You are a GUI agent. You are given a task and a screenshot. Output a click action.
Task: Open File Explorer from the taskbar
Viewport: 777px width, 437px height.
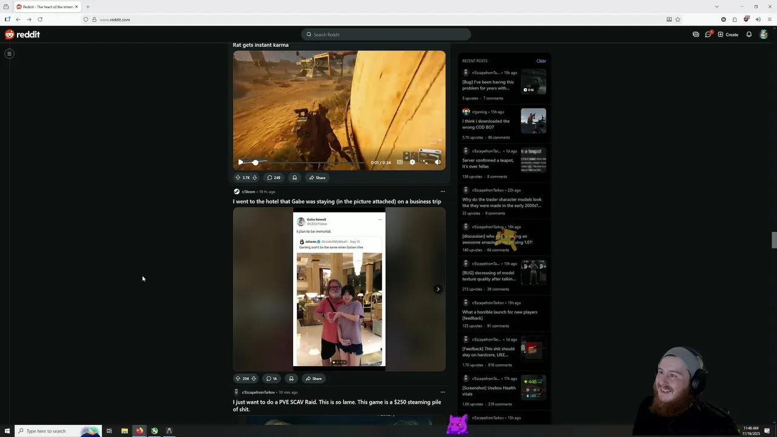[124, 431]
